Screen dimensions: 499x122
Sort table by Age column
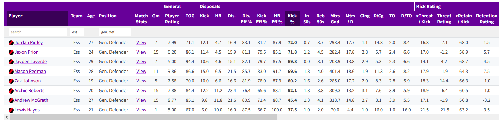point(91,16)
